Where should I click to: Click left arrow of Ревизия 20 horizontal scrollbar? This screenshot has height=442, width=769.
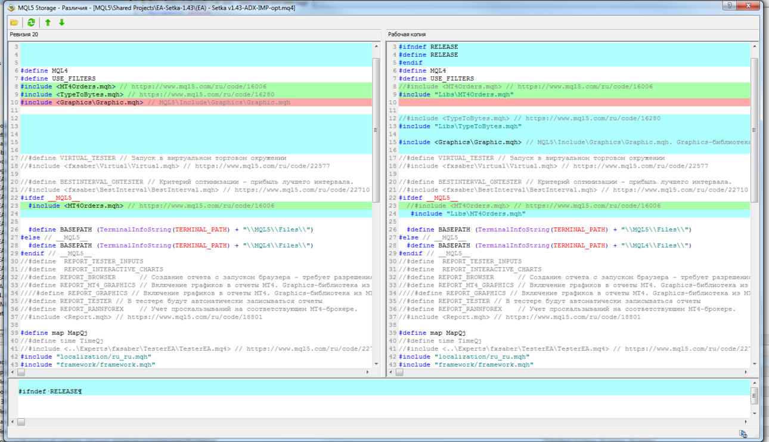13,372
